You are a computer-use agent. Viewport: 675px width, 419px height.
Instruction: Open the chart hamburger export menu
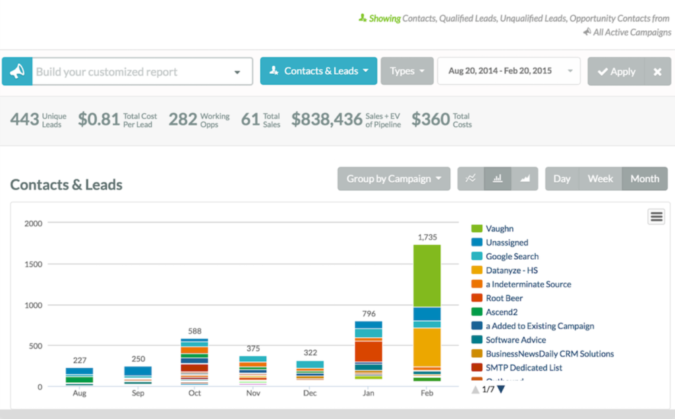click(657, 216)
